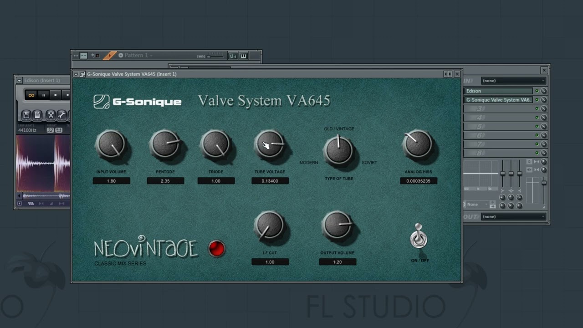Viewport: 583px width, 328px height.
Task: Toggle slot 5 enable LED
Action: pyautogui.click(x=537, y=126)
